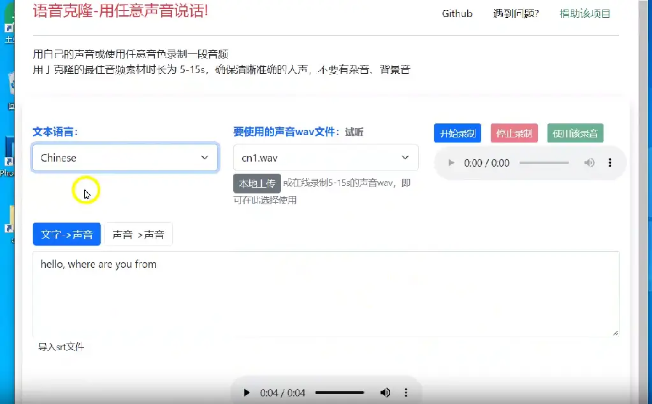652x404 pixels.
Task: Click into the text area containing hello text
Action: coord(325,293)
